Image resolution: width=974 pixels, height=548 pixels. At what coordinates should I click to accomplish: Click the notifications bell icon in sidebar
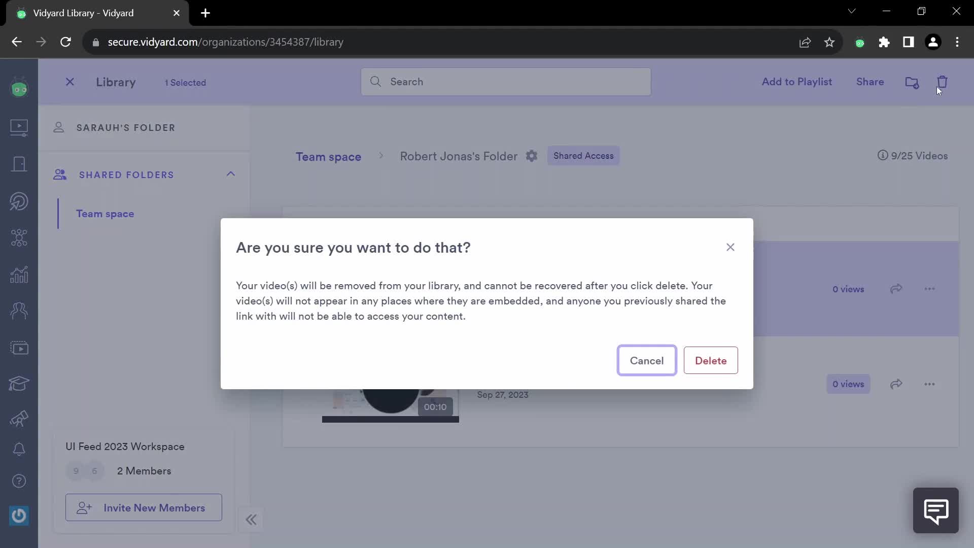[19, 449]
